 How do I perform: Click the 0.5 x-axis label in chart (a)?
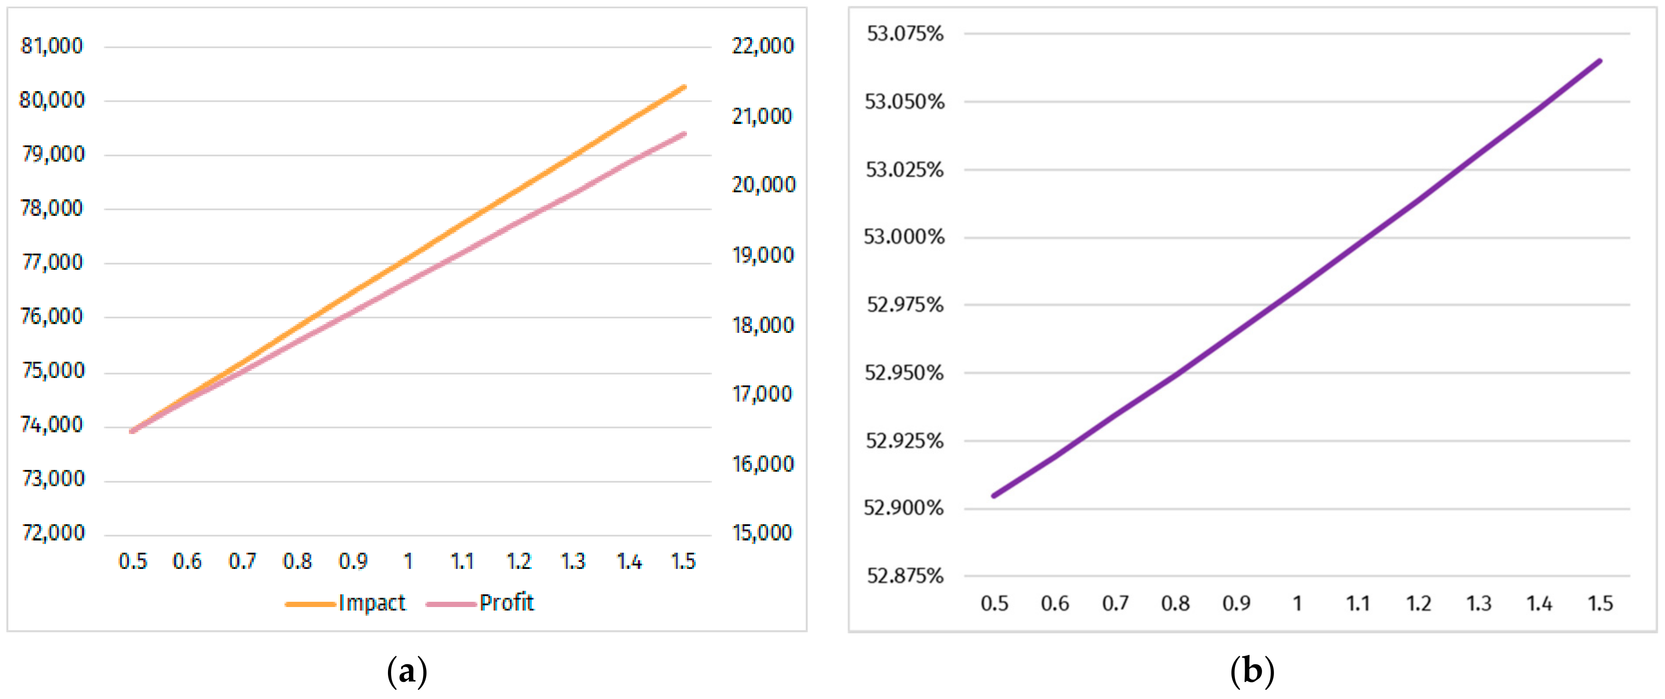(132, 561)
